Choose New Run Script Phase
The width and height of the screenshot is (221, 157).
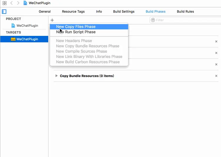[89, 32]
